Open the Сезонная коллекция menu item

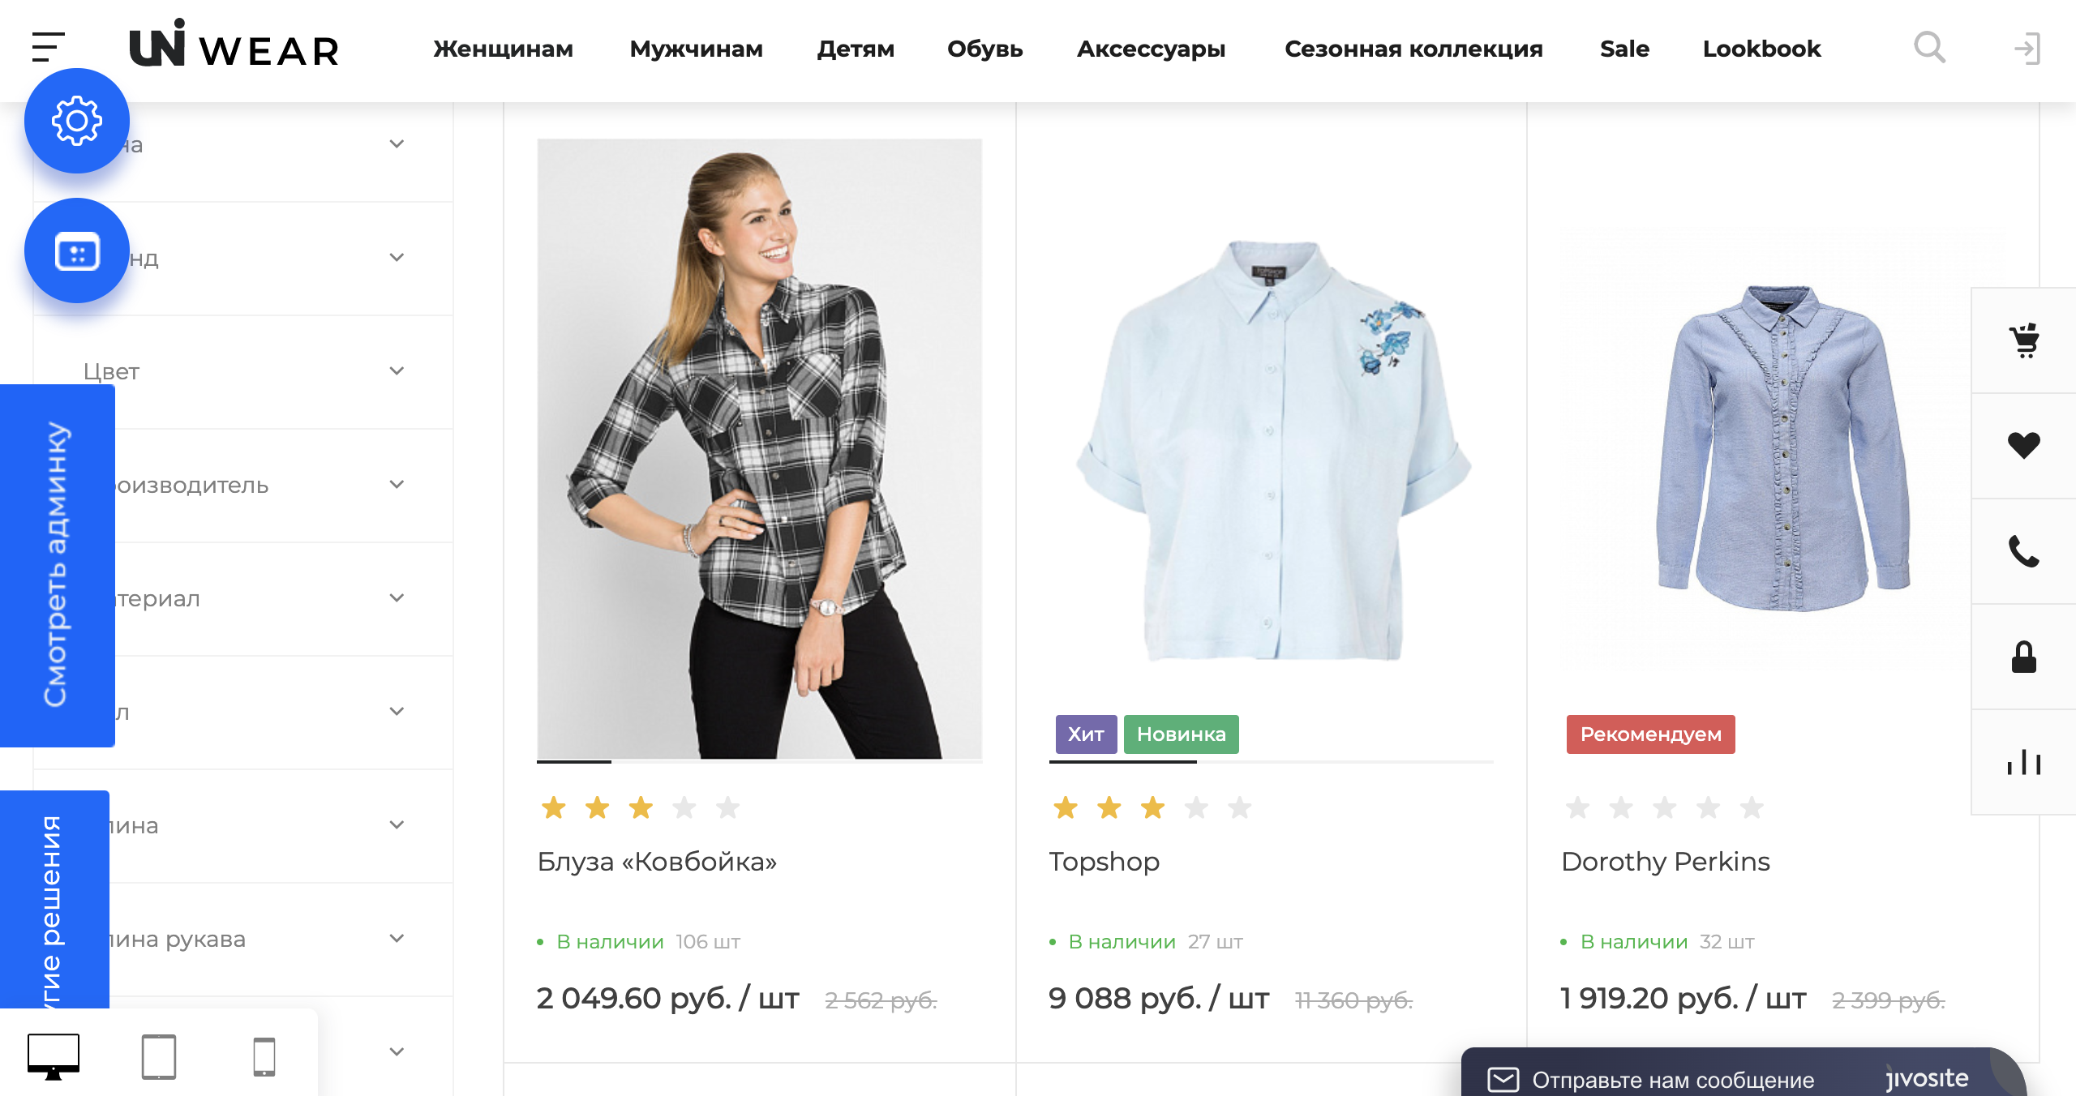[1413, 49]
